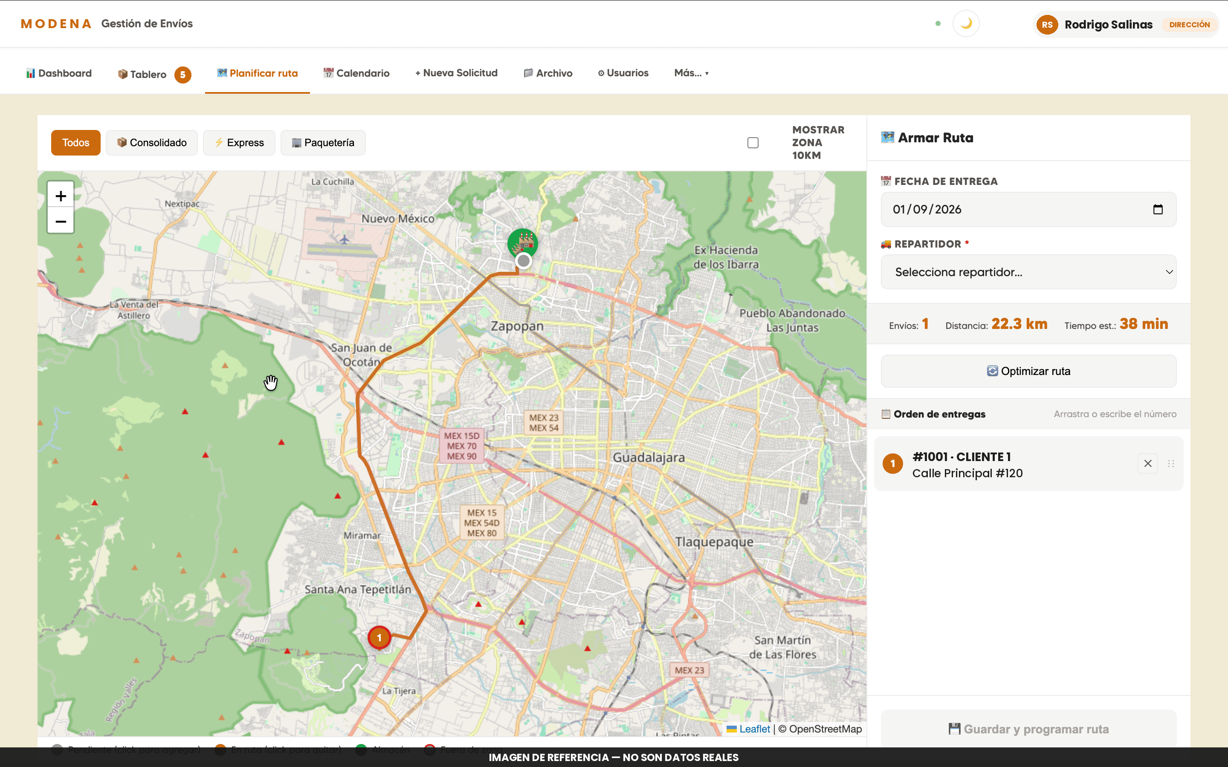
Task: Open the Dashboard tab
Action: pos(59,73)
